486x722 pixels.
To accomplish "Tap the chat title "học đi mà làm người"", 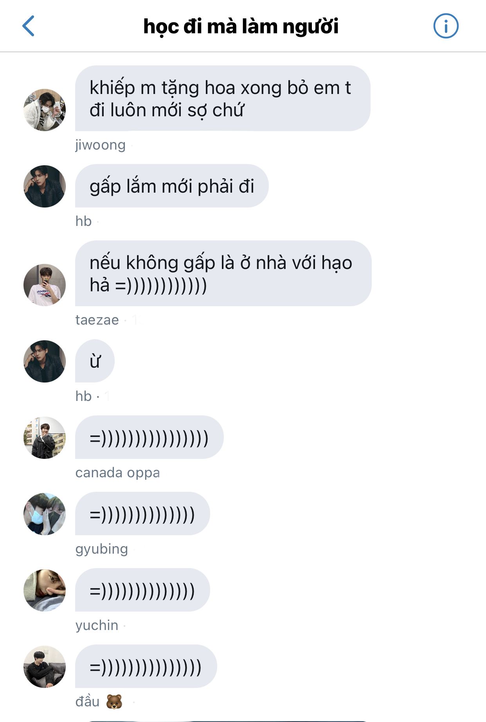I will tap(241, 26).
